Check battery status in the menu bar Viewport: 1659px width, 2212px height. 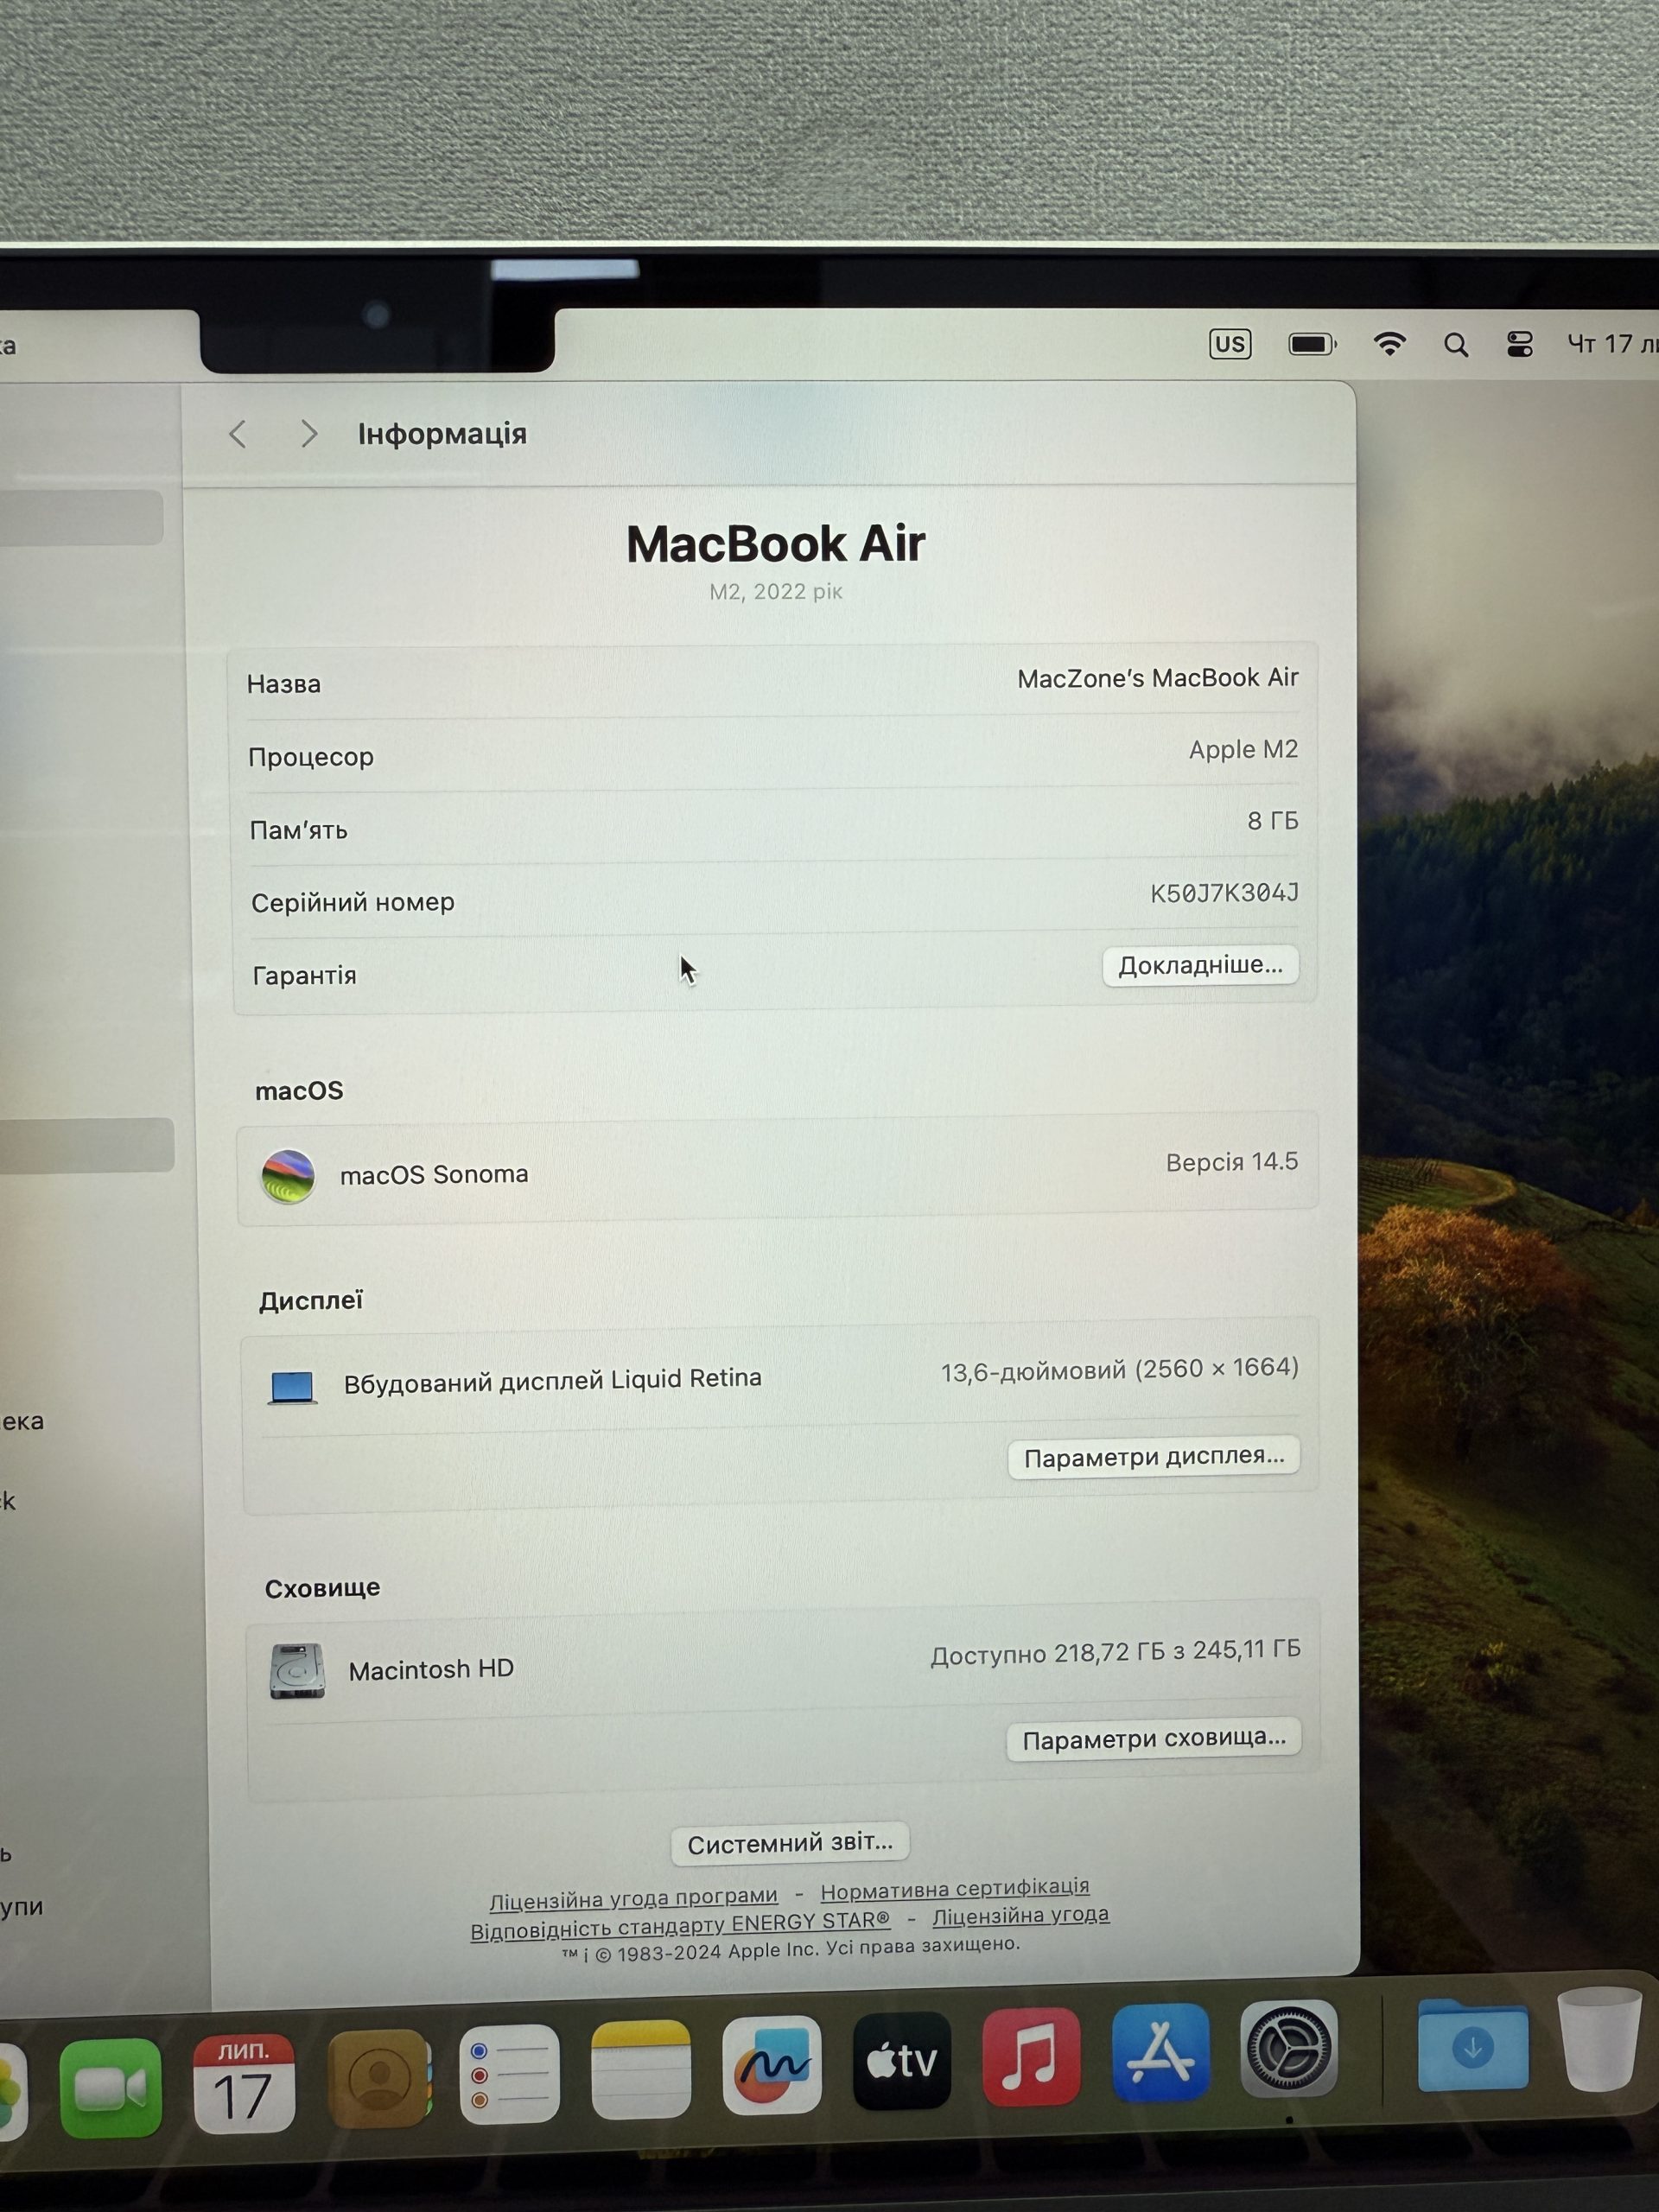tap(1312, 345)
